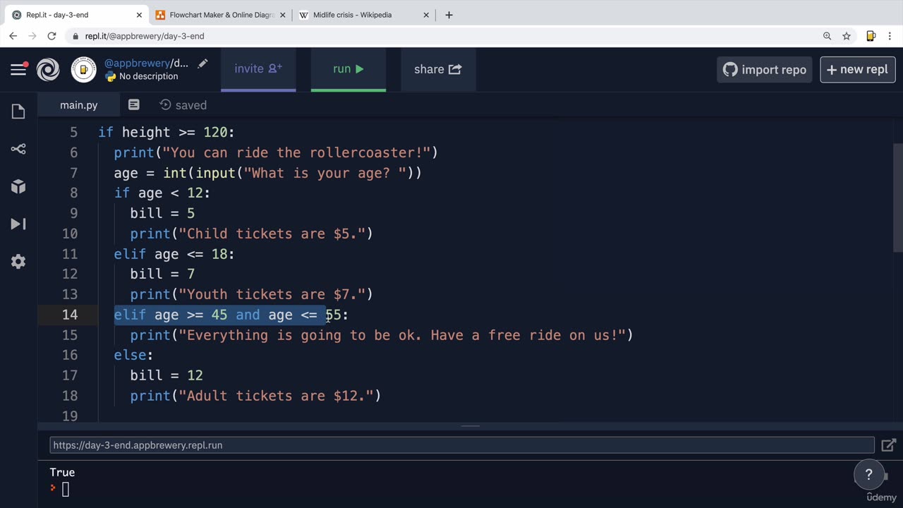Image resolution: width=903 pixels, height=508 pixels.
Task: Click 'You can ride the rollercoaster!' print line
Action: point(276,152)
